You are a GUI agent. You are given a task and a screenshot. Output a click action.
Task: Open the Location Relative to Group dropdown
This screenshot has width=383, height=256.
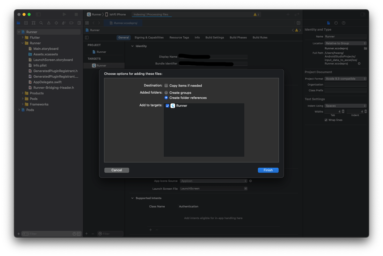(346, 43)
